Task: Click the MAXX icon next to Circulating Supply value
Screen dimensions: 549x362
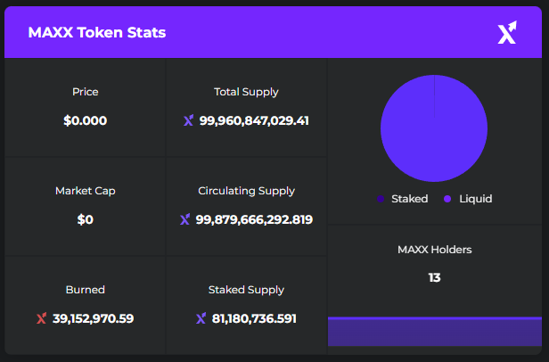Action: (184, 219)
